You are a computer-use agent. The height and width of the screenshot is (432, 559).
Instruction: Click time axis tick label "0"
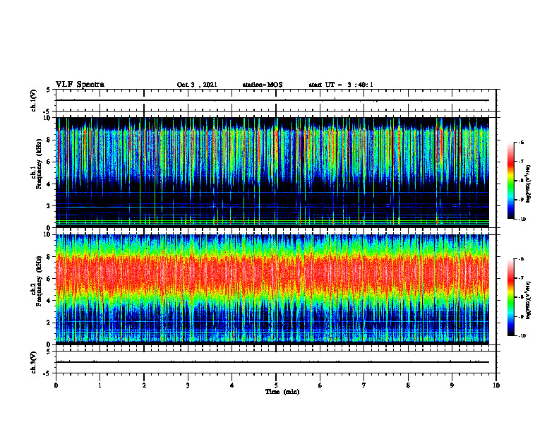[x=56, y=385]
